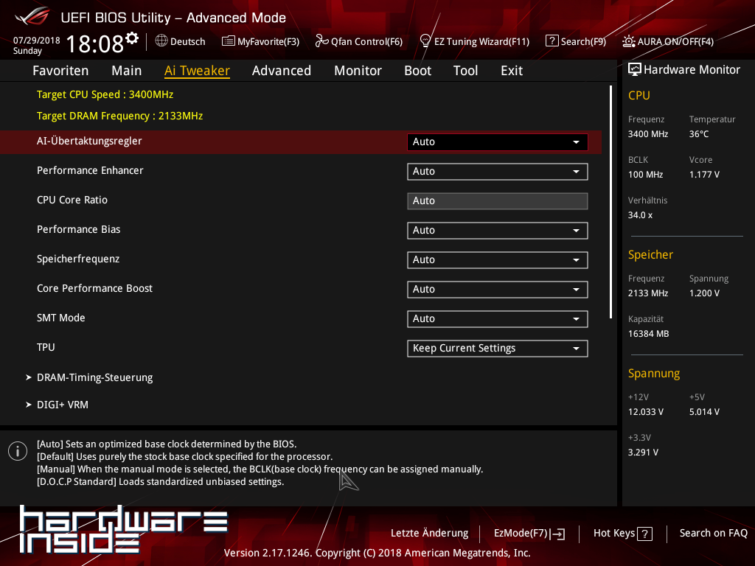The width and height of the screenshot is (755, 566).
Task: Select the Ai Tweaker tab
Action: tap(197, 71)
